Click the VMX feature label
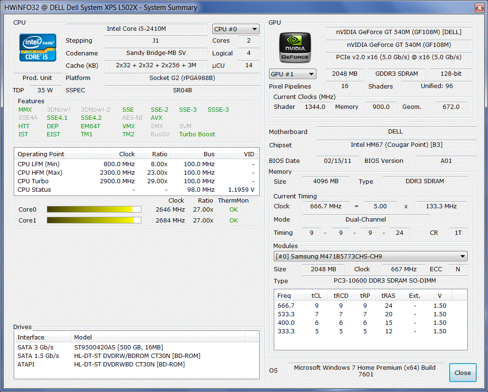Viewport: 488px width, 392px height. pyautogui.click(x=129, y=126)
